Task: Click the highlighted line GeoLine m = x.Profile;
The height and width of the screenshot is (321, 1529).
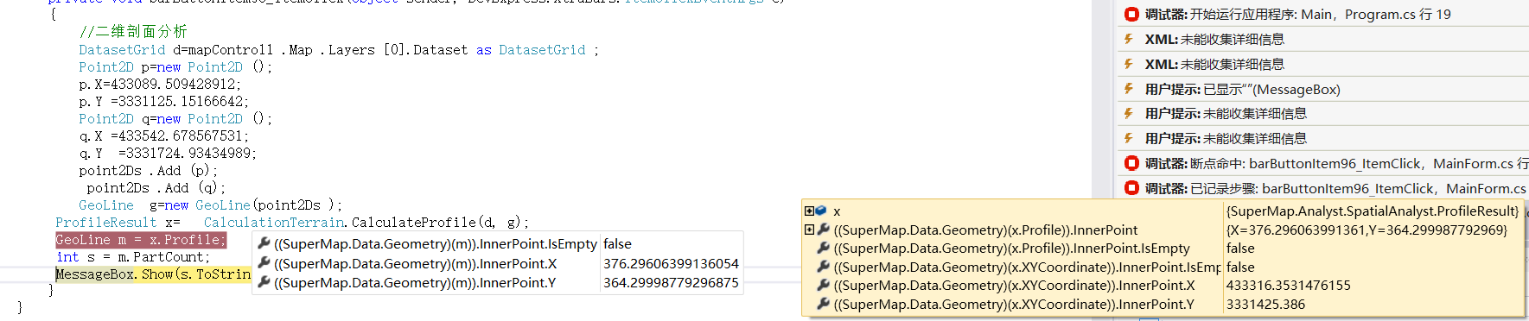Action: (141, 240)
